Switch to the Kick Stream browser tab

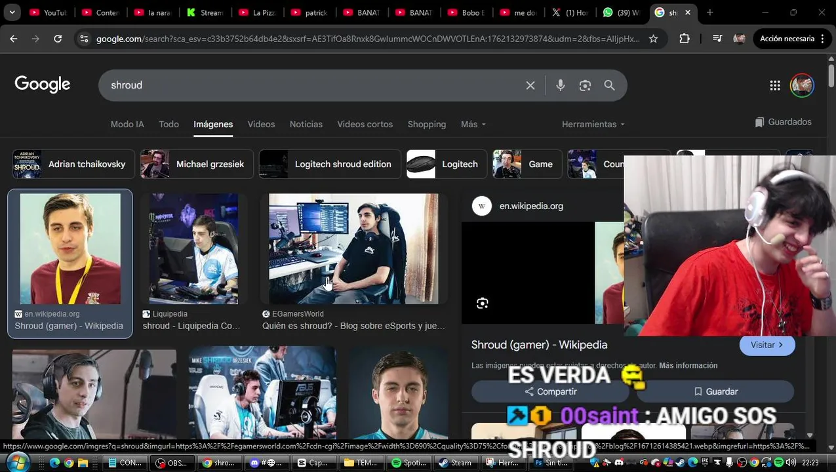click(x=205, y=12)
